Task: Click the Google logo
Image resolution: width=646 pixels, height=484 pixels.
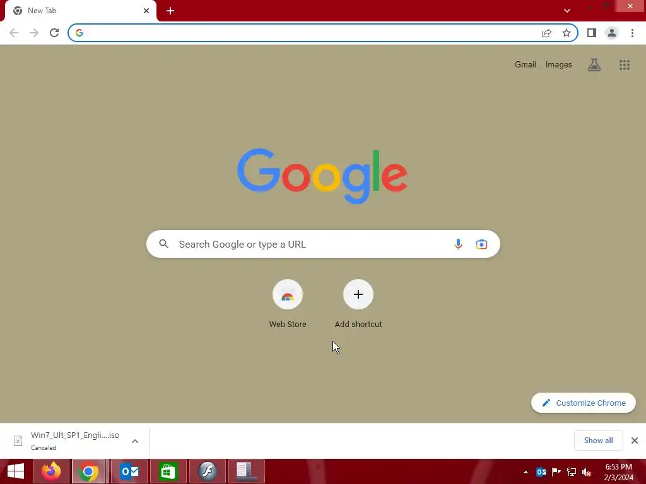Action: click(x=322, y=176)
